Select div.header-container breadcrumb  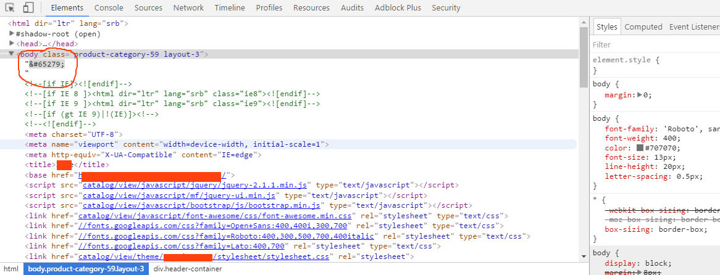pyautogui.click(x=187, y=269)
